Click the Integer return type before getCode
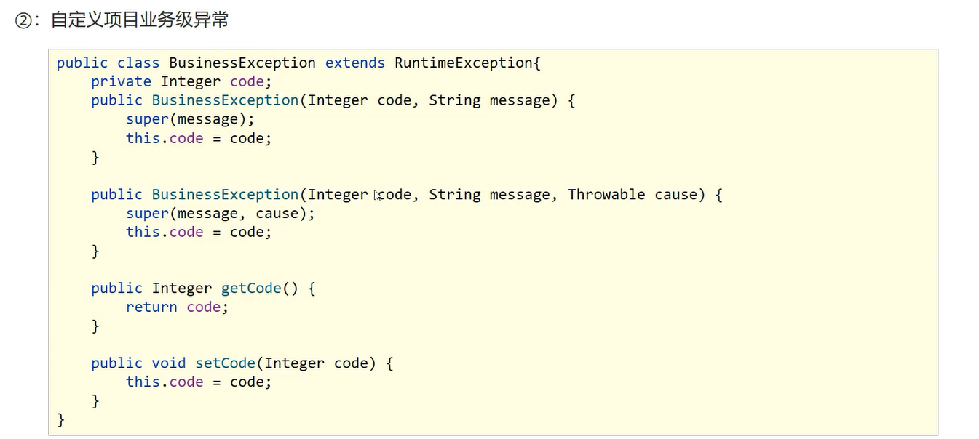 point(181,289)
